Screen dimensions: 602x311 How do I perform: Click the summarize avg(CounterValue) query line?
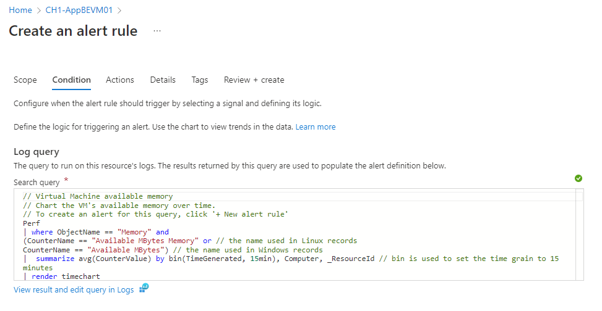(186, 259)
